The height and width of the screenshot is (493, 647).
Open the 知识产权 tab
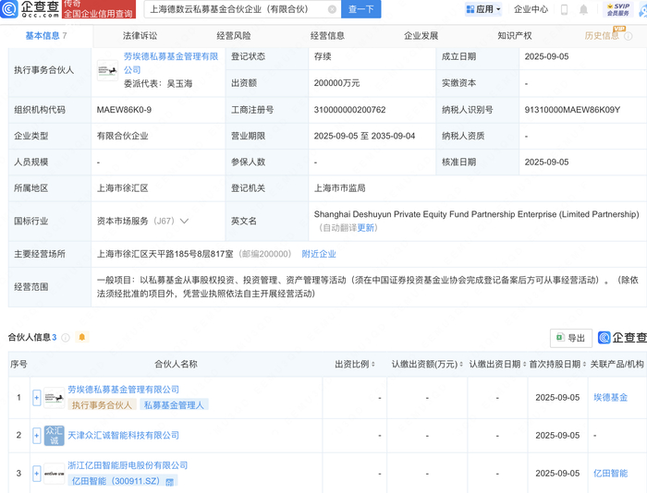(514, 36)
